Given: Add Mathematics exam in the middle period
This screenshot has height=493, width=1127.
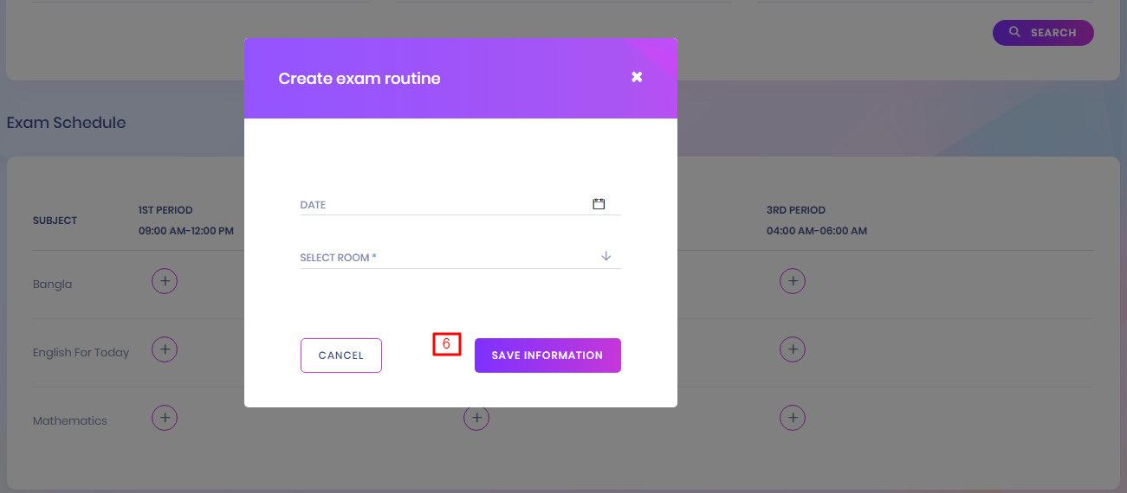Looking at the screenshot, I should pyautogui.click(x=476, y=418).
